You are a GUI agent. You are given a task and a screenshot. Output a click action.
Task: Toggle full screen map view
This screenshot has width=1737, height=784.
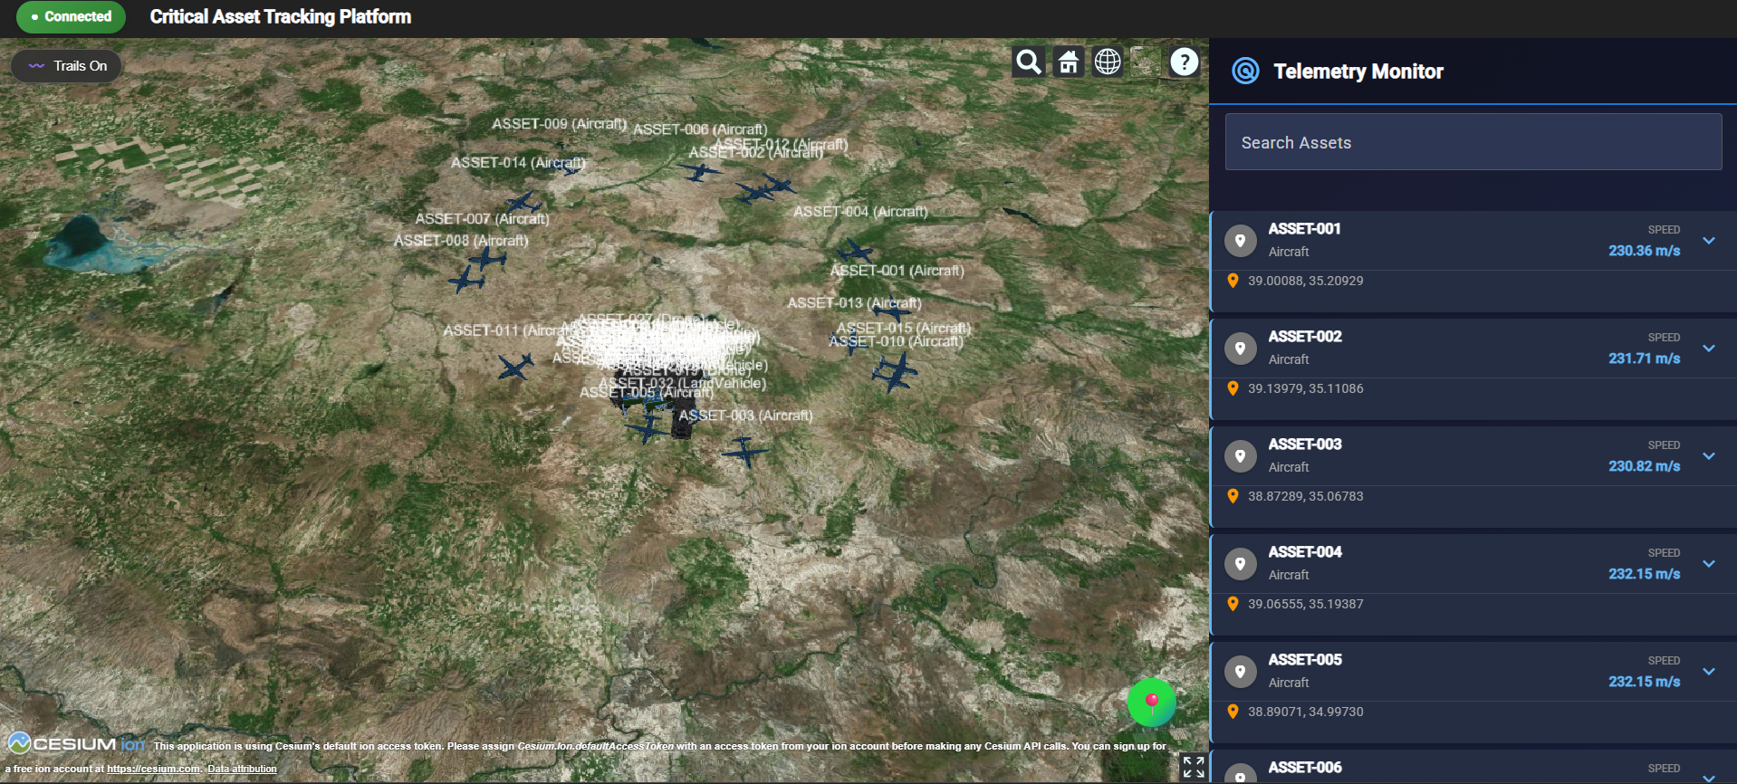pos(1194,767)
